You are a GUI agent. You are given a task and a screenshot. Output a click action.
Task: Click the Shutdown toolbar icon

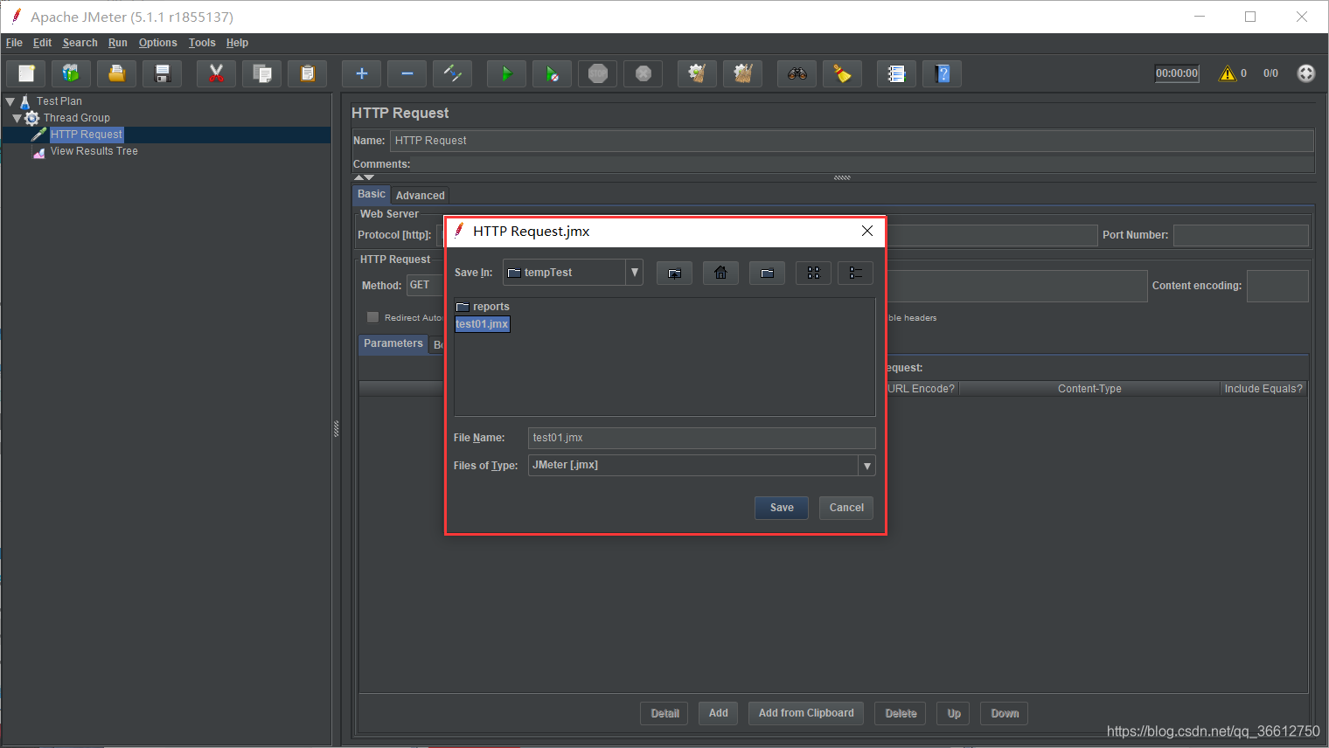[x=644, y=74]
